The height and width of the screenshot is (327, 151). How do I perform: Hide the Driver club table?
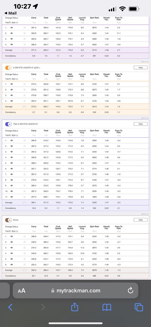coord(141,220)
